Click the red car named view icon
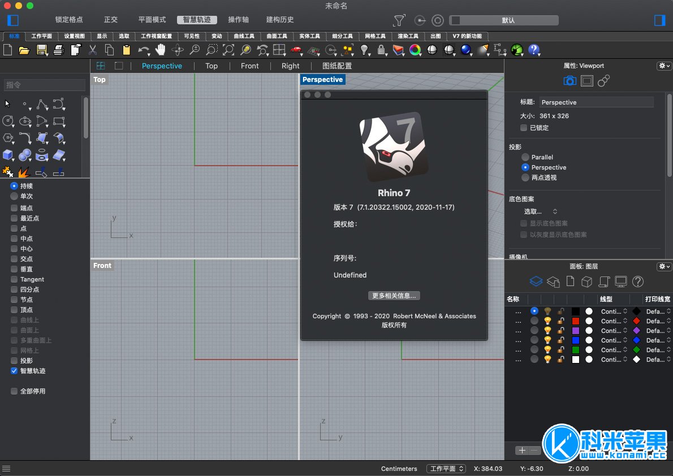Viewport: 673px width, 476px height. (x=296, y=50)
